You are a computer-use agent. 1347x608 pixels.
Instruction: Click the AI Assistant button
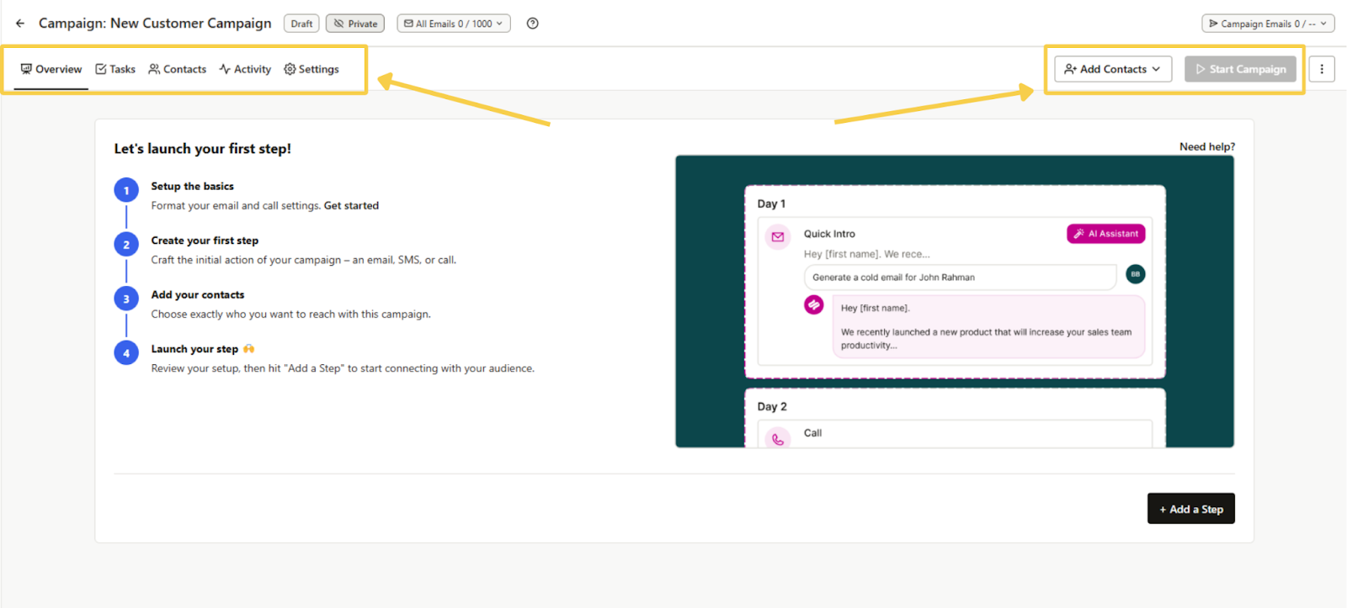tap(1105, 234)
